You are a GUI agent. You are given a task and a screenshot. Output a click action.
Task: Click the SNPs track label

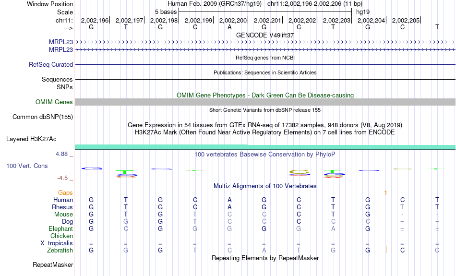(65, 87)
